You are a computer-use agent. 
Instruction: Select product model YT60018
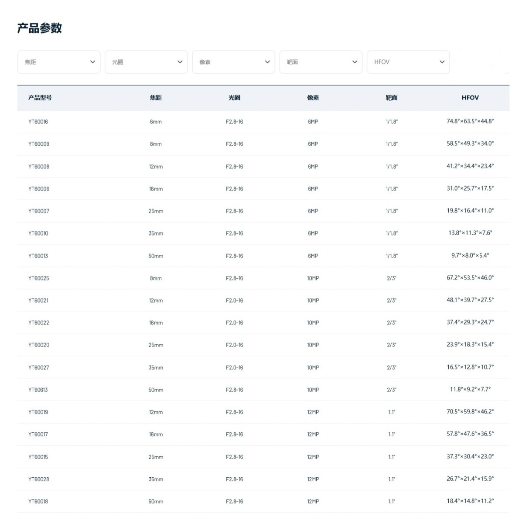coord(38,502)
